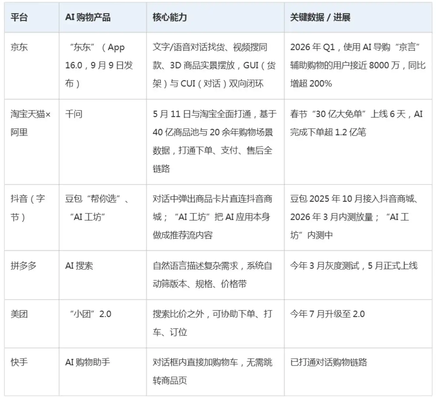Select the cell starting "豆包 2025 年 10 月接入"
Image resolution: width=436 pixels, height=399 pixels.
(358, 217)
